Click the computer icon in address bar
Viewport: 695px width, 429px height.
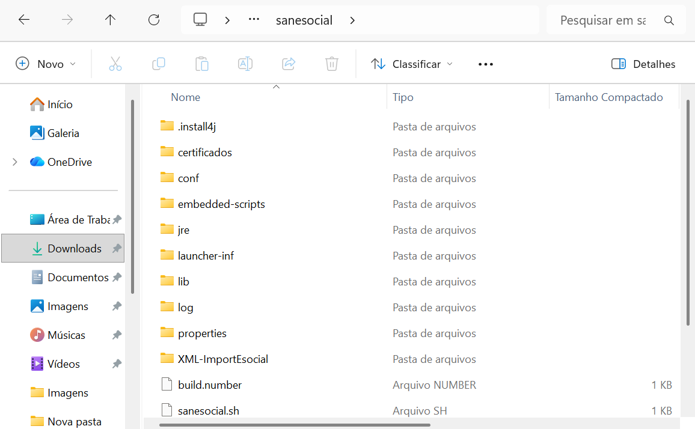click(x=200, y=19)
